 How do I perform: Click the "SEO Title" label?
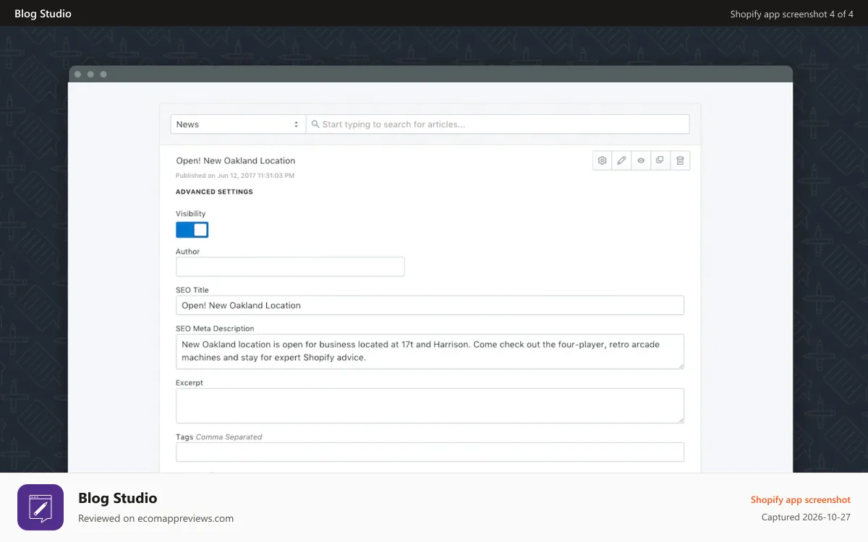point(192,290)
